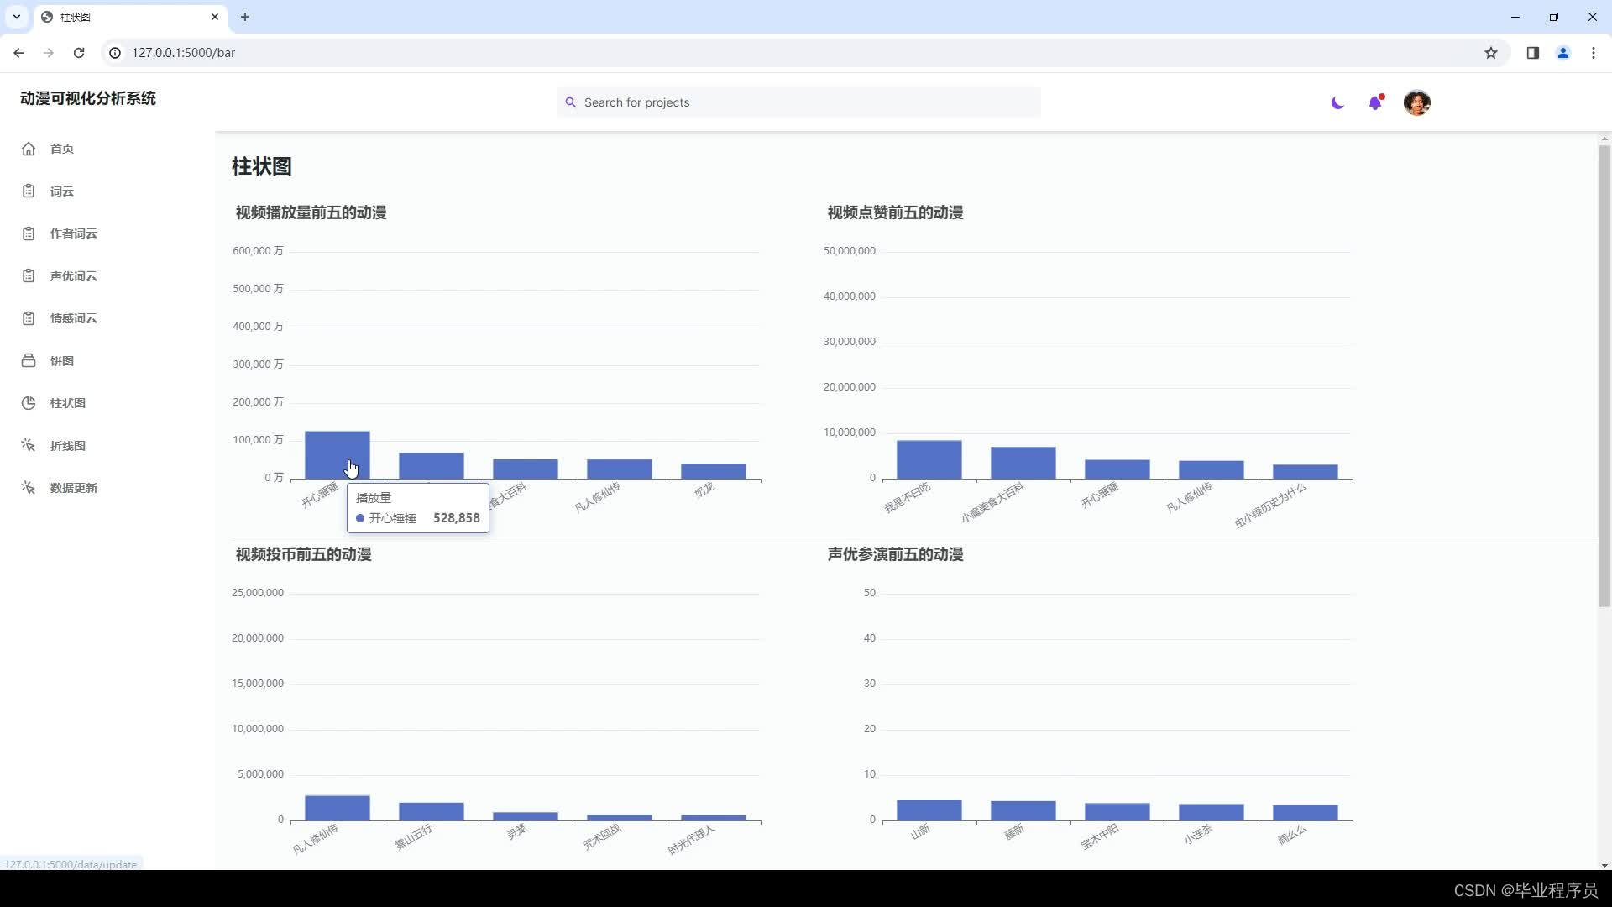
Task: Open the tab search dropdown arrow
Action: 17,17
